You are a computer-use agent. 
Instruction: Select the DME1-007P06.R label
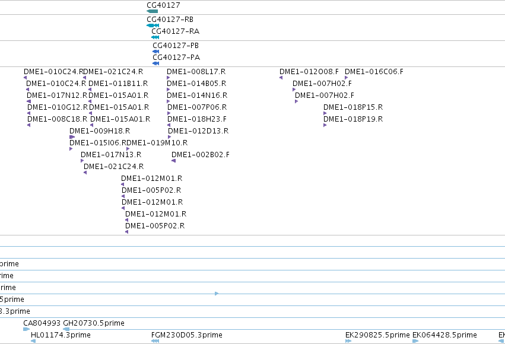pyautogui.click(x=197, y=107)
